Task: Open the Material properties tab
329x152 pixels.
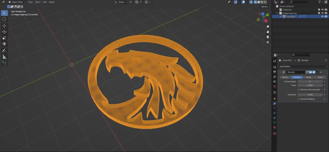Action: coord(274,127)
